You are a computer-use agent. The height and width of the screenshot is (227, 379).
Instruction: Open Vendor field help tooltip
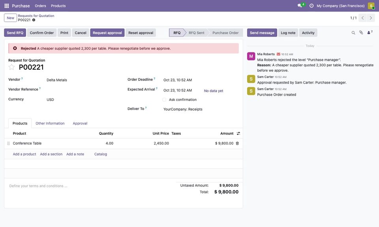[22, 78]
